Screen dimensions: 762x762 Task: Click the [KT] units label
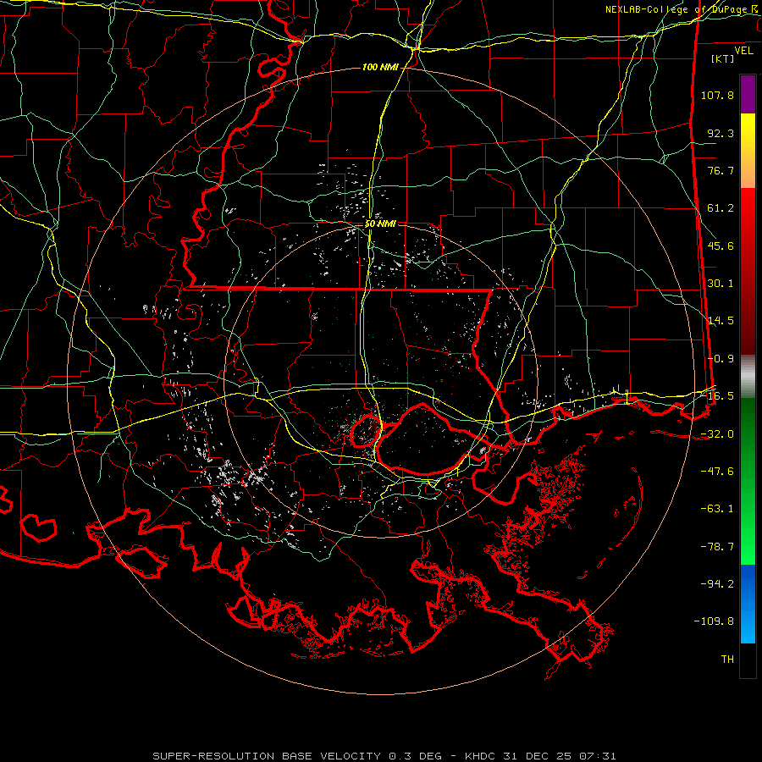coord(723,58)
